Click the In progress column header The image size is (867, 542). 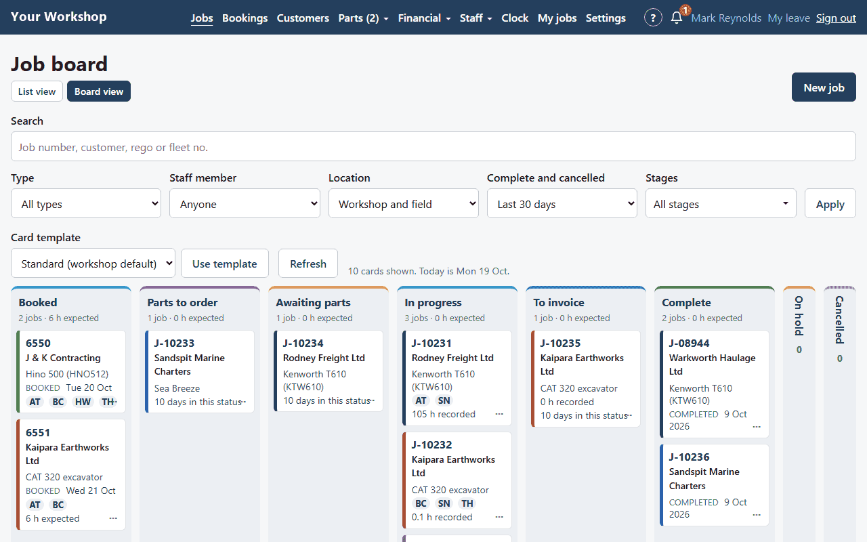point(433,302)
